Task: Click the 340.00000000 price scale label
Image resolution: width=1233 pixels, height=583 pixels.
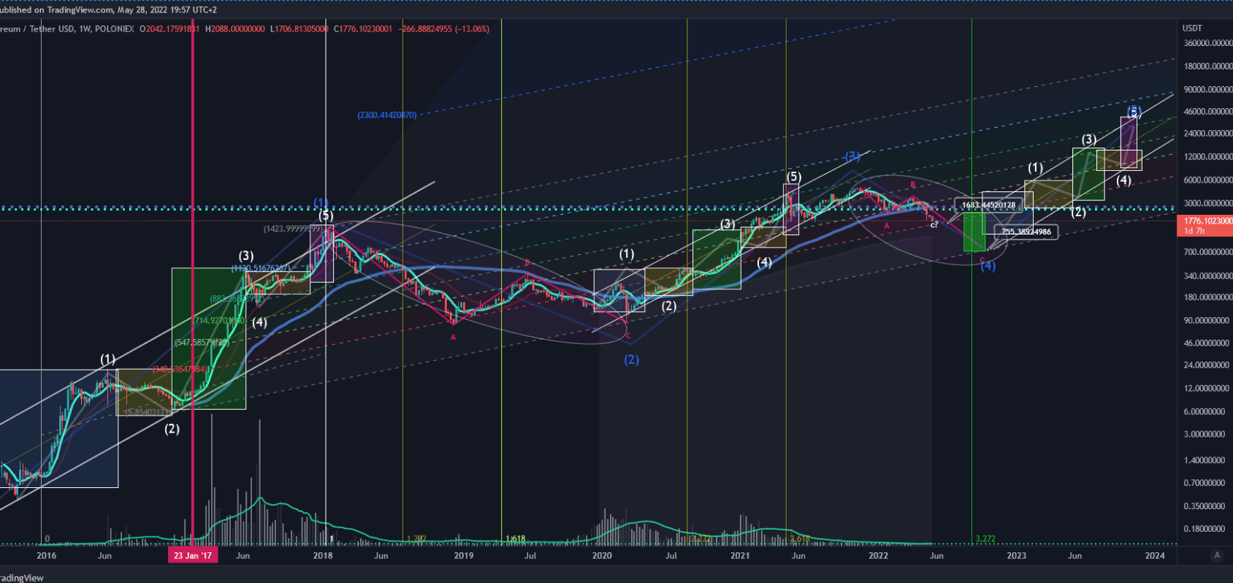Action: [x=1208, y=276]
